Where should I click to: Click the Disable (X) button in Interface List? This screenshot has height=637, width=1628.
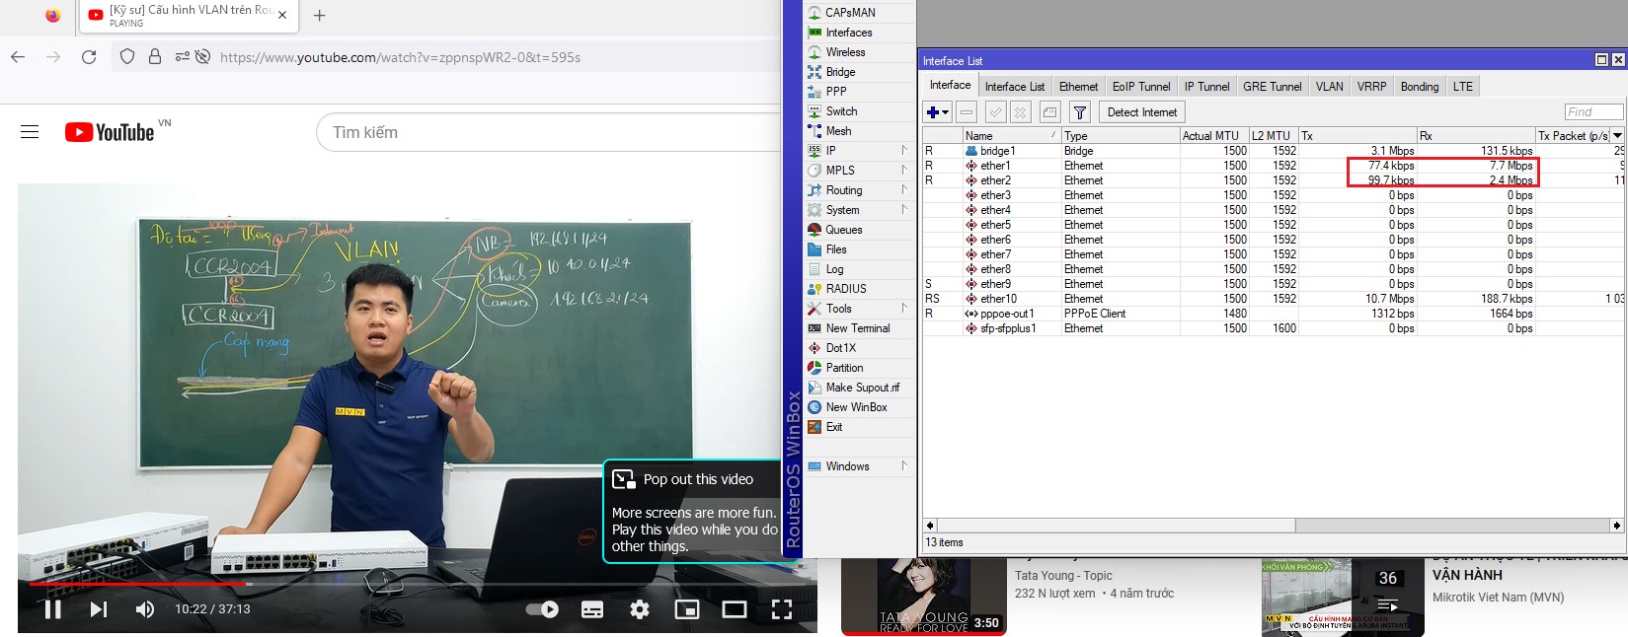click(1021, 112)
